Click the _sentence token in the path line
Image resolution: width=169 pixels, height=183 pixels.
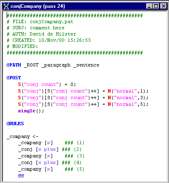(86, 65)
